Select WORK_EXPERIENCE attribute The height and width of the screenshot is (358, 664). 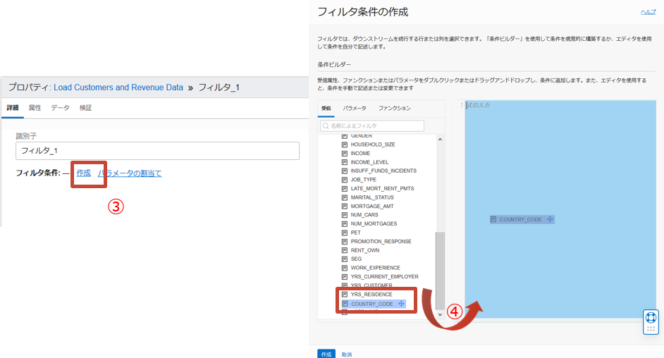(375, 268)
